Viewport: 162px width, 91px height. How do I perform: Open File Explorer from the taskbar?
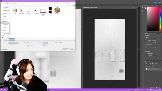coord(5,90)
